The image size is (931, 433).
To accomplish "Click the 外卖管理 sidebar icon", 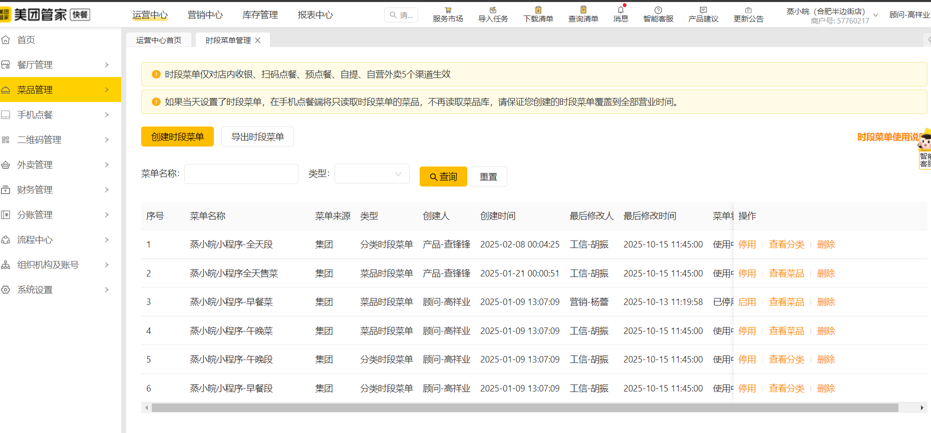I will point(6,164).
